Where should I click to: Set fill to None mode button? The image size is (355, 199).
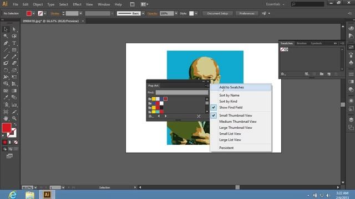click(16, 142)
